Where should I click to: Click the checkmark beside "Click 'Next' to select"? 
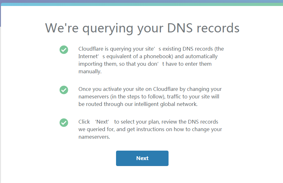click(64, 123)
